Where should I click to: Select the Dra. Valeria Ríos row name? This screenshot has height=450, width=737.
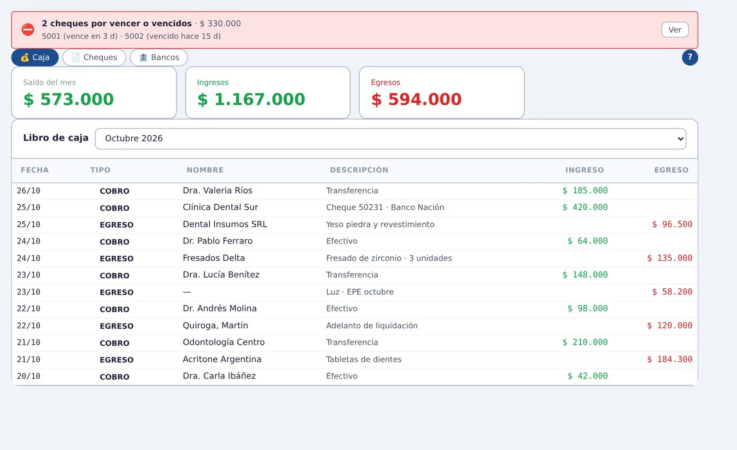click(x=217, y=190)
